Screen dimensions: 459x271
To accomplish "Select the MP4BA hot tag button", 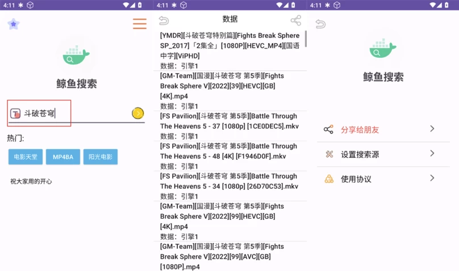I will (x=63, y=157).
